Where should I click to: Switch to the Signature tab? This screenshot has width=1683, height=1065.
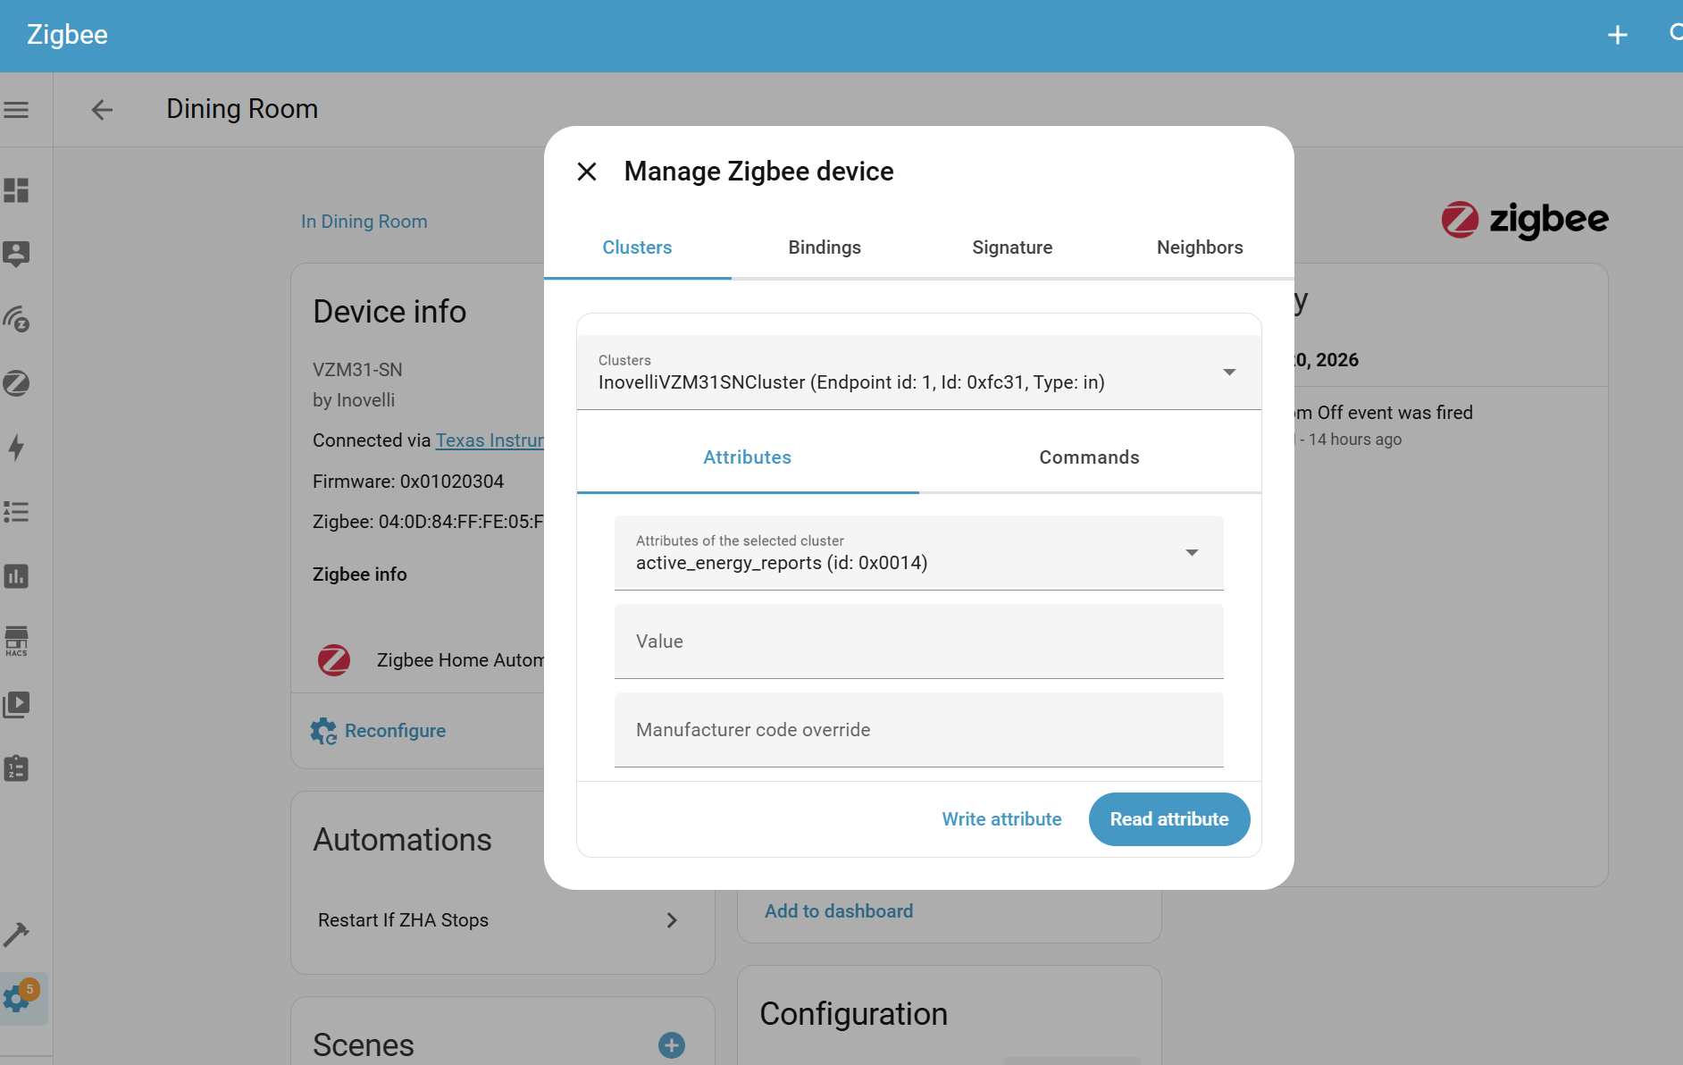tap(1011, 247)
